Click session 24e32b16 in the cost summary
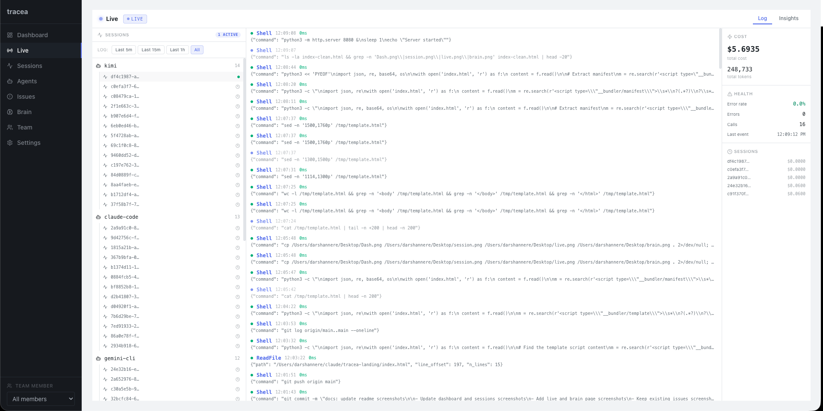Viewport: 823px width, 411px height. (766, 186)
